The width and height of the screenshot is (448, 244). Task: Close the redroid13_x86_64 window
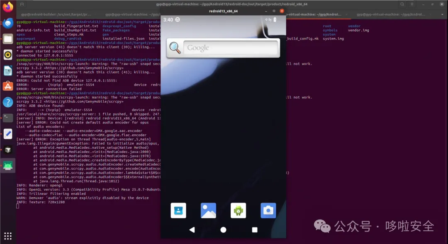pos(282,11)
